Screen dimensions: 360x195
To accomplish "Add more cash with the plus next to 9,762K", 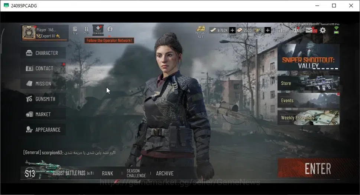I will click(x=232, y=30).
